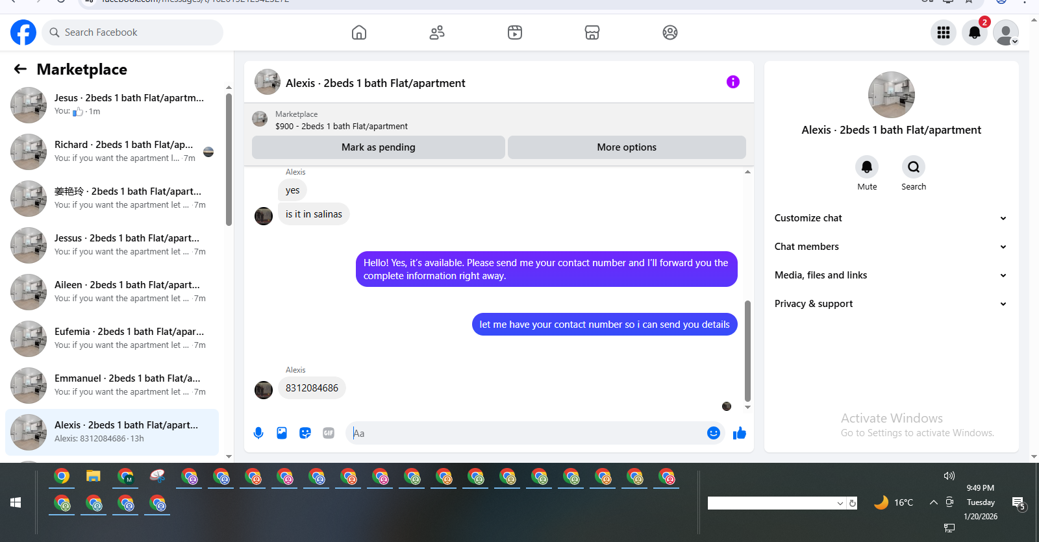Click the More options button
The height and width of the screenshot is (542, 1039).
point(627,147)
